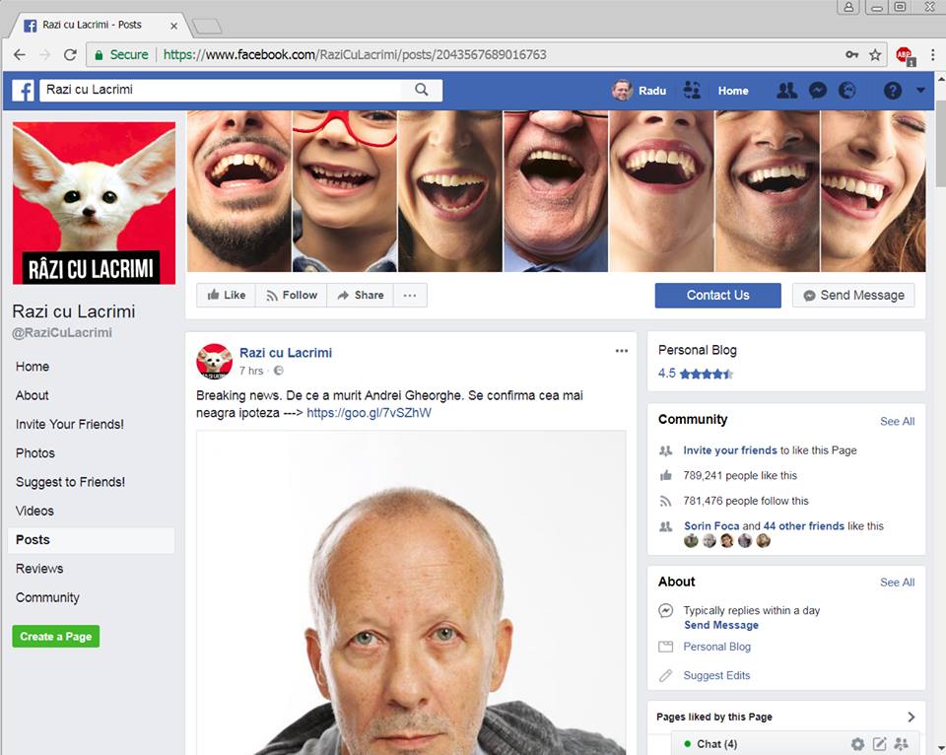Open page's more options ellipsis button
This screenshot has height=755, width=946.
[410, 295]
